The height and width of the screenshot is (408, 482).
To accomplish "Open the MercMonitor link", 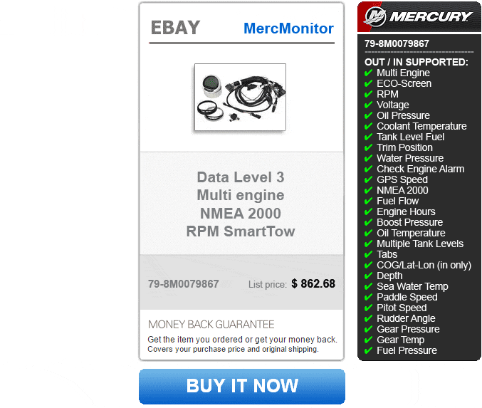I will (x=288, y=28).
